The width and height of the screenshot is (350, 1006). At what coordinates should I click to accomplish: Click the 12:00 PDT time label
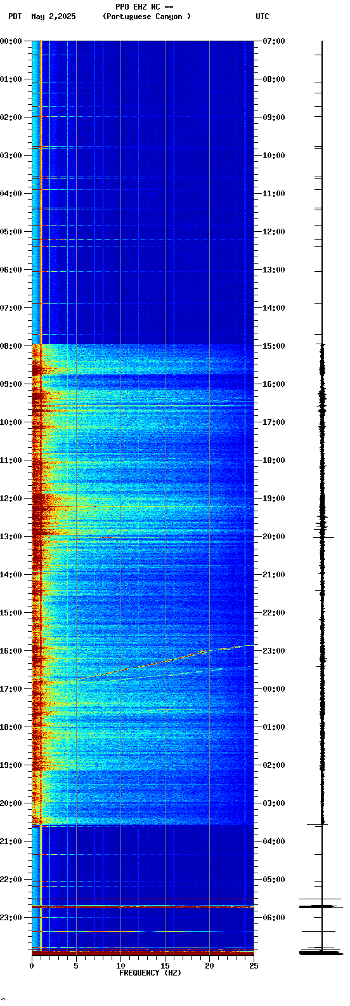click(11, 499)
